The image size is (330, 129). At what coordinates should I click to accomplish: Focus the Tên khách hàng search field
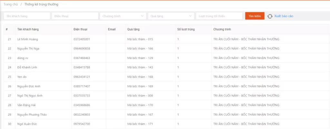click(27, 16)
